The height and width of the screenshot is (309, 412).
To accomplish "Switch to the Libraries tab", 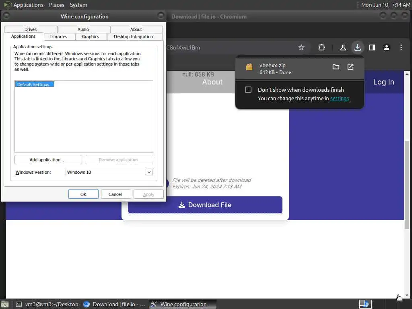I will [59, 37].
